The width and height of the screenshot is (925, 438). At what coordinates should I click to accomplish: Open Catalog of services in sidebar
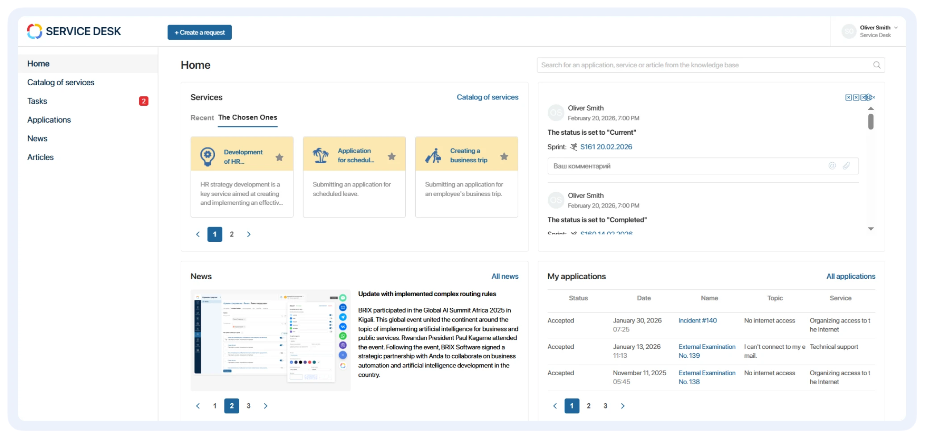(61, 83)
